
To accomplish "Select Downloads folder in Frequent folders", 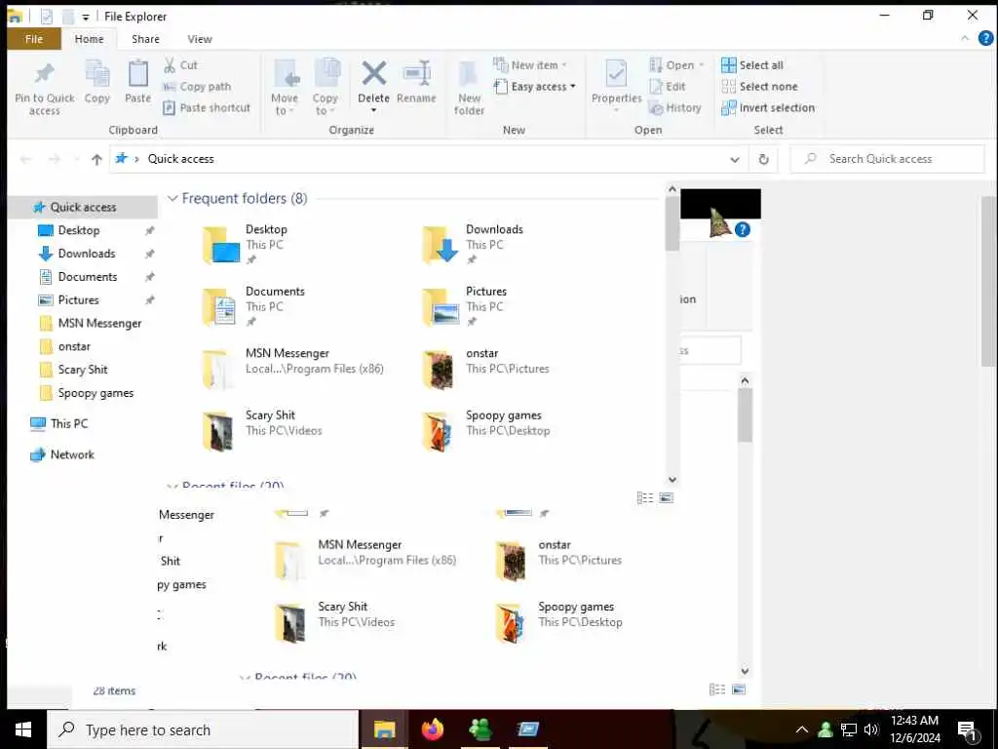I will coord(475,245).
